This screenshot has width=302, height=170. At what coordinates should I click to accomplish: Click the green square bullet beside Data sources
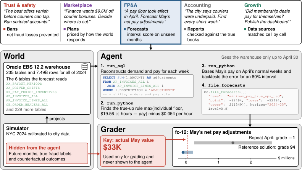click(x=245, y=29)
